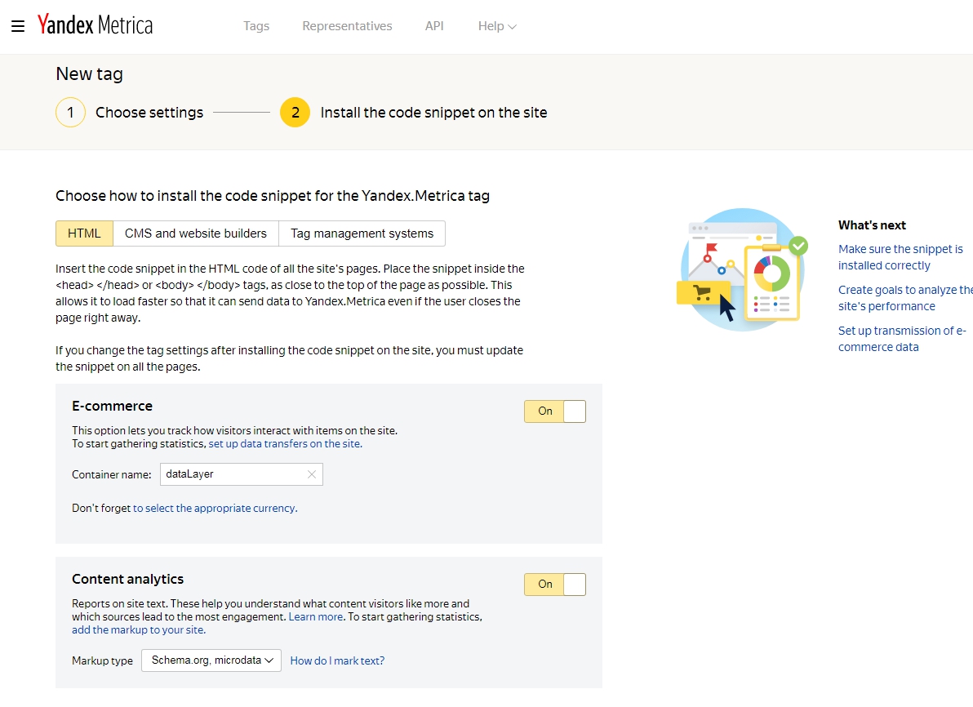
Task: Click the Yandex Metrica logo
Action: 95,25
